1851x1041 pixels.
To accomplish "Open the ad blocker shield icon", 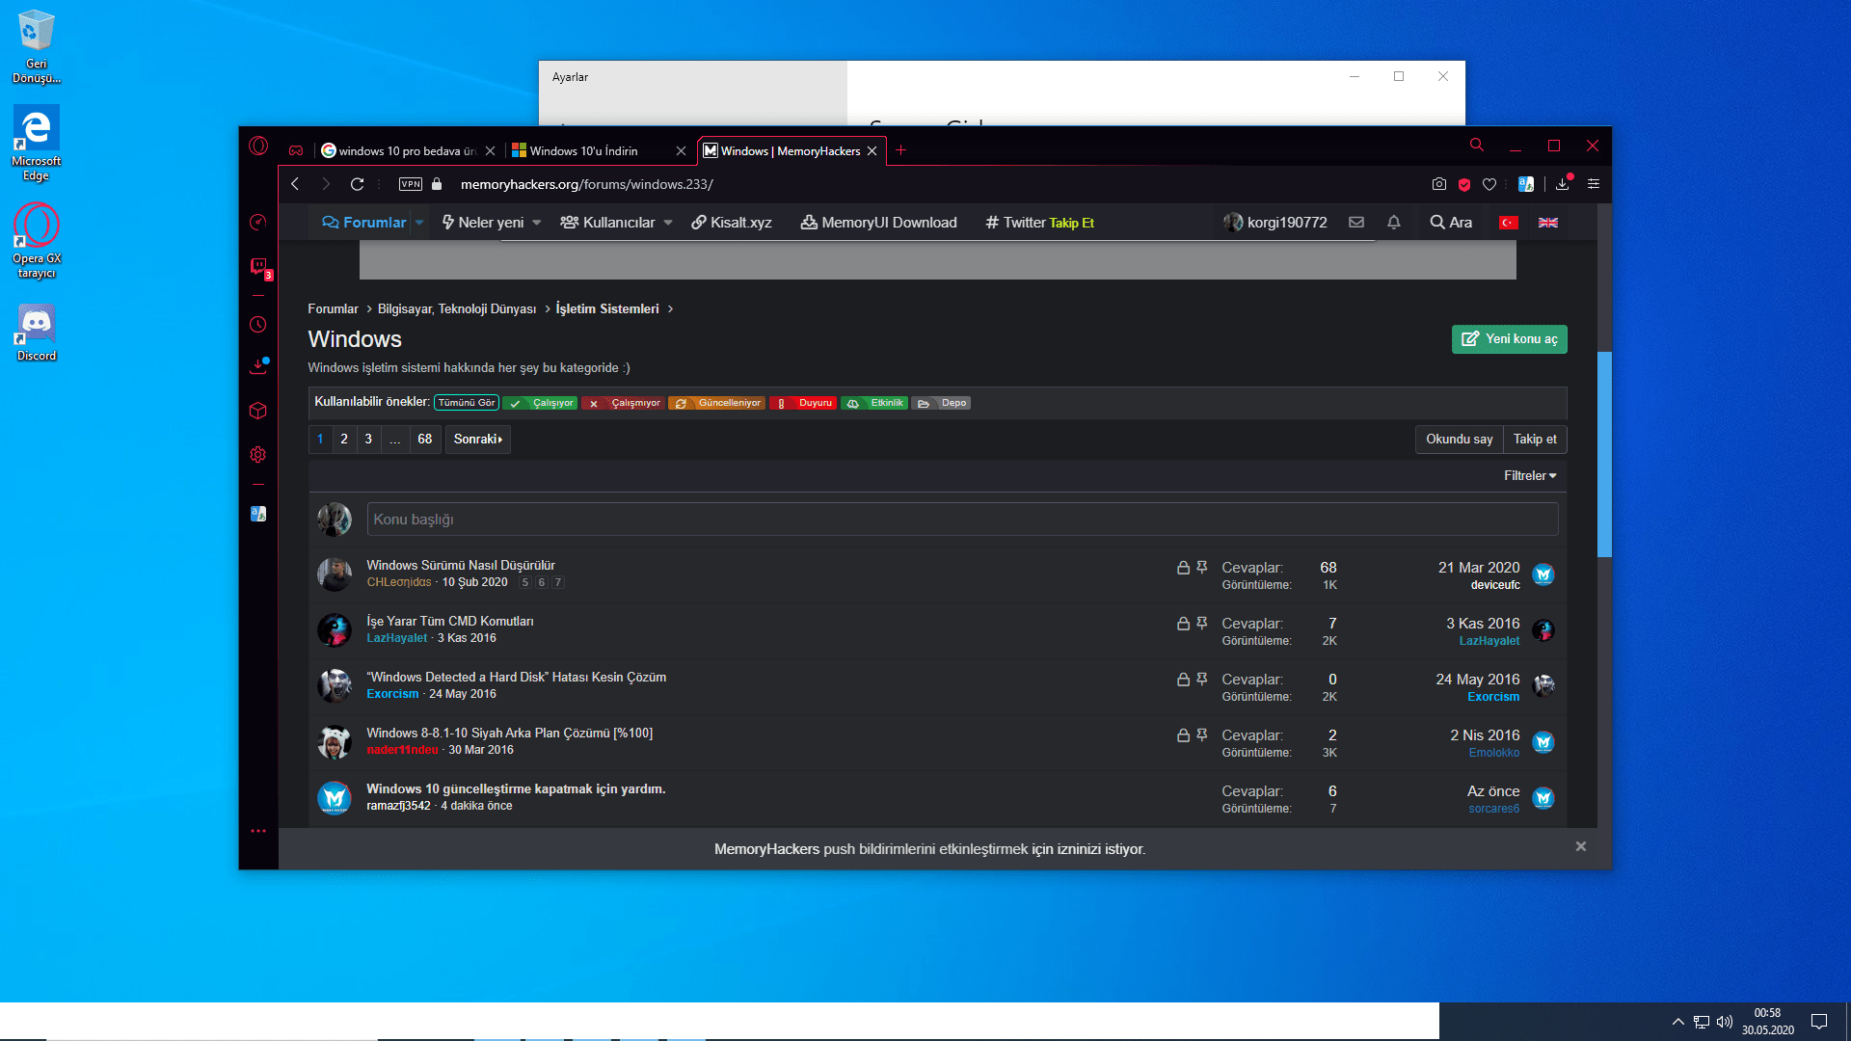I will 1464,184.
